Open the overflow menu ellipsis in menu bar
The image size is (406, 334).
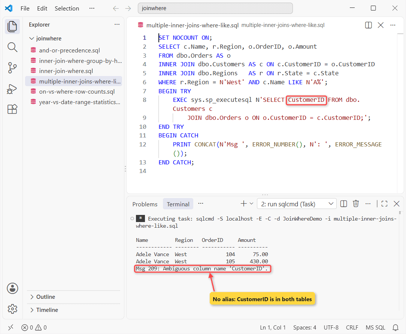coord(92,8)
